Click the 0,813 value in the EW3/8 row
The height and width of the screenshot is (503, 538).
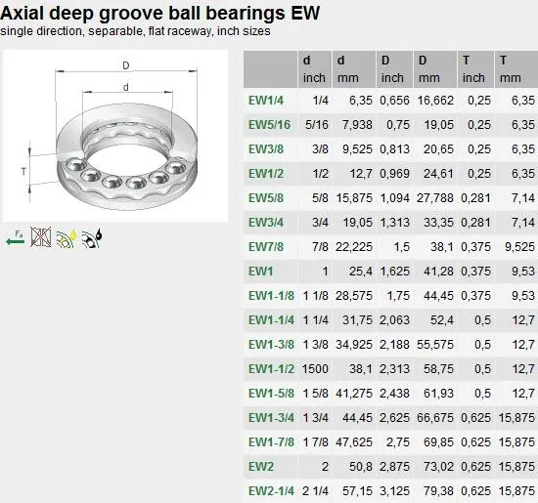click(394, 149)
